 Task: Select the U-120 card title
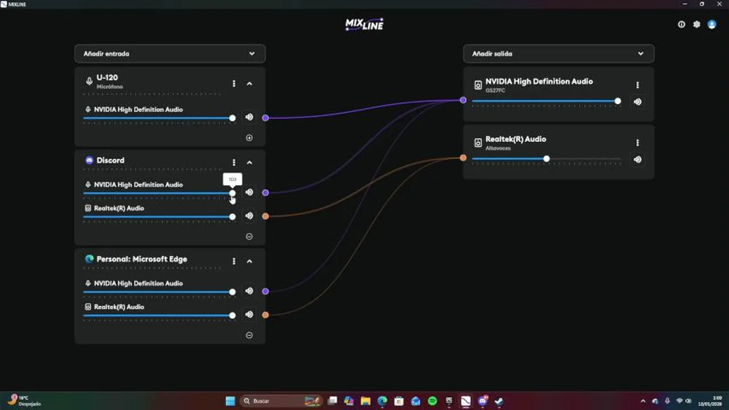(107, 77)
